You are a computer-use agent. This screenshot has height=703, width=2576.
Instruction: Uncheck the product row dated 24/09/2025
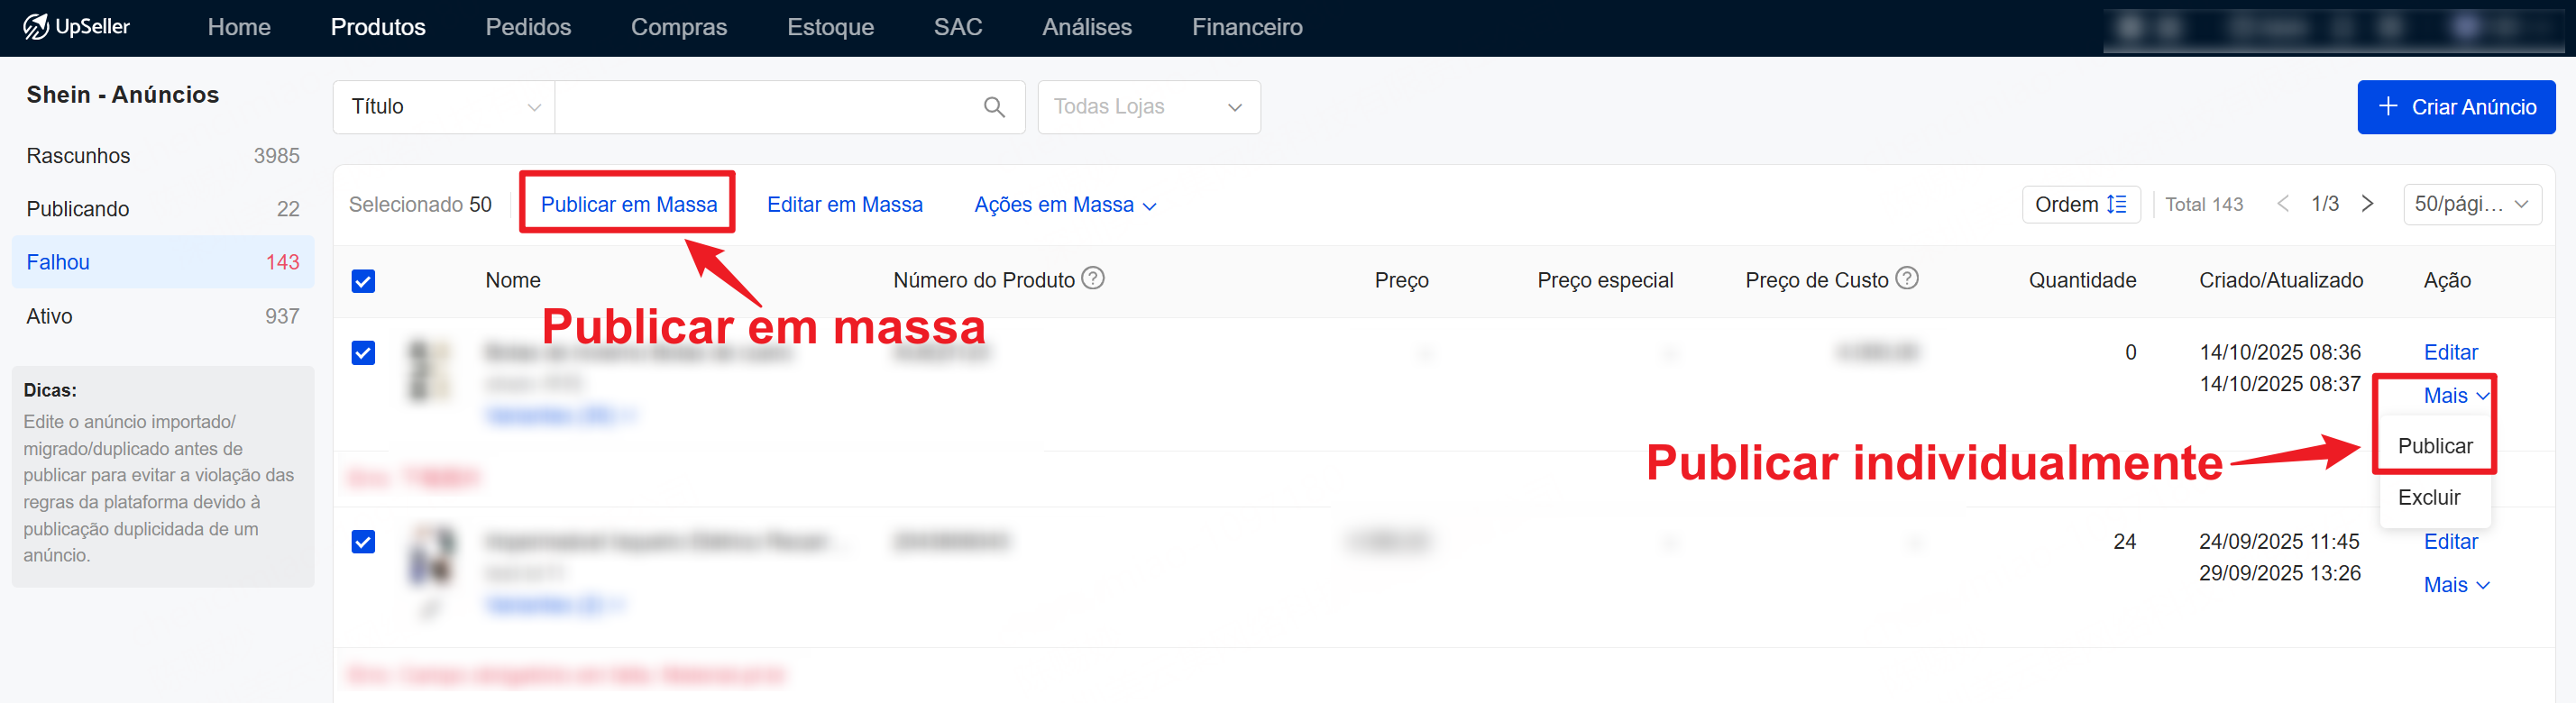click(363, 542)
